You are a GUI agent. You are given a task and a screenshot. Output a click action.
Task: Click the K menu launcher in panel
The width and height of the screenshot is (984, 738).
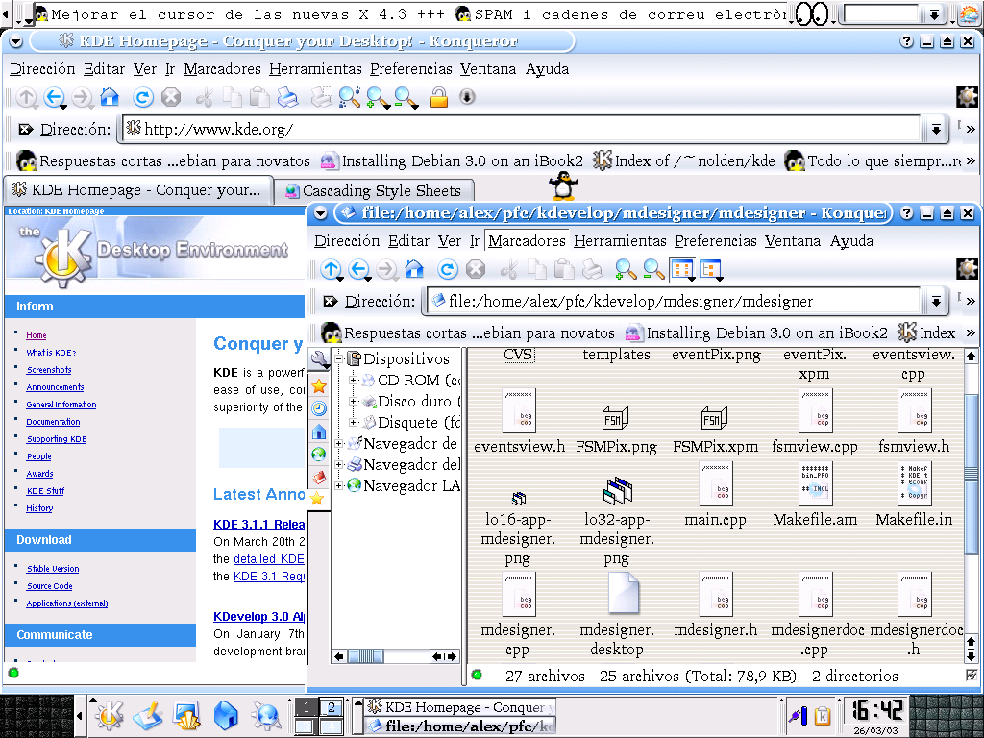coord(110,715)
